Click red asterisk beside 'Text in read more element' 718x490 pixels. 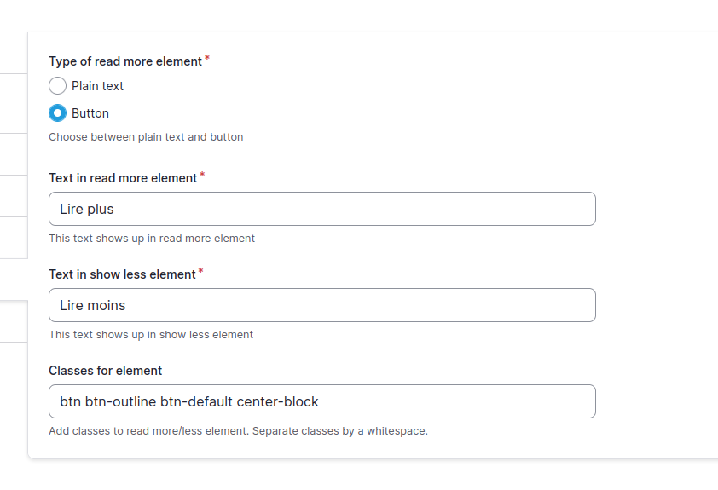pyautogui.click(x=202, y=175)
